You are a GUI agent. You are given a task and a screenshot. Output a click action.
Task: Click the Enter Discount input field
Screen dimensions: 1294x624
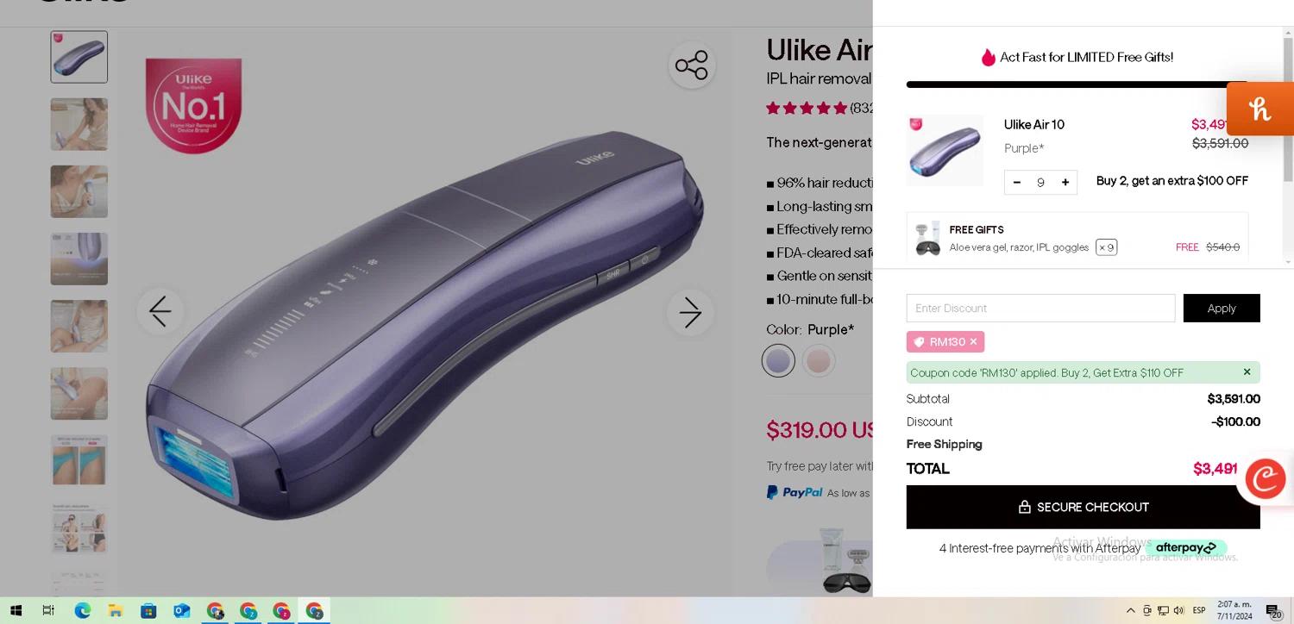pyautogui.click(x=1040, y=309)
